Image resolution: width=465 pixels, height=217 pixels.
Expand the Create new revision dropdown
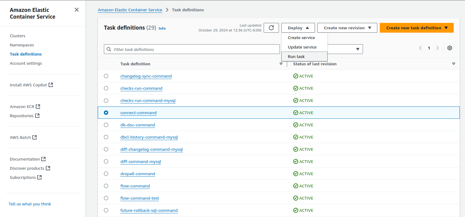[x=347, y=28]
